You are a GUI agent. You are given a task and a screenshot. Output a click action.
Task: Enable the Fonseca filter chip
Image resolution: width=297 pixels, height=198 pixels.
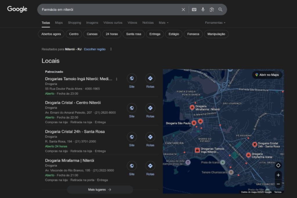[193, 34]
